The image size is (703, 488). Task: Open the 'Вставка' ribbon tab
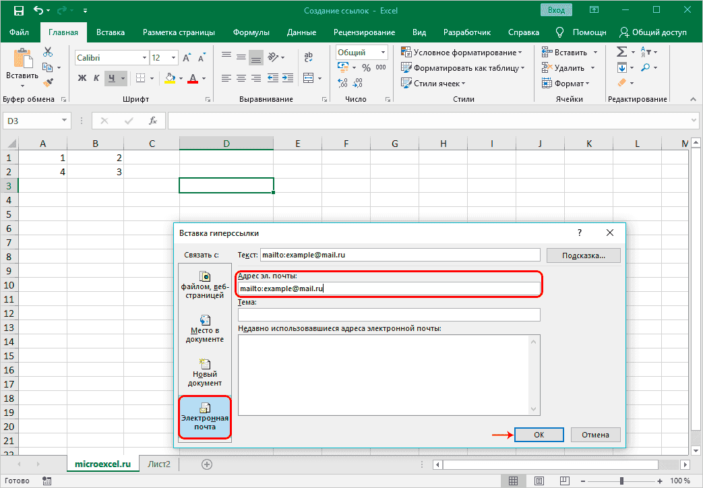click(110, 32)
